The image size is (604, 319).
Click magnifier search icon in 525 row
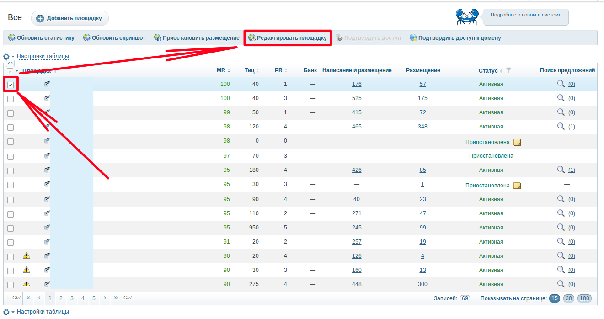click(561, 98)
